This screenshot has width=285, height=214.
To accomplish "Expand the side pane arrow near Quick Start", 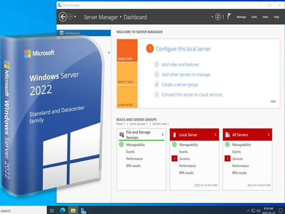I will 109,52.
